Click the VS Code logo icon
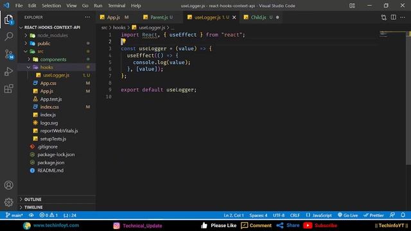The width and height of the screenshot is (411, 231). point(6,5)
